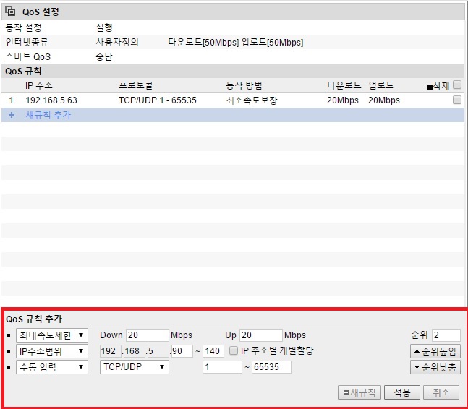Click the IP range start field 90
Viewport: 468px width, 409px height.
click(x=182, y=351)
